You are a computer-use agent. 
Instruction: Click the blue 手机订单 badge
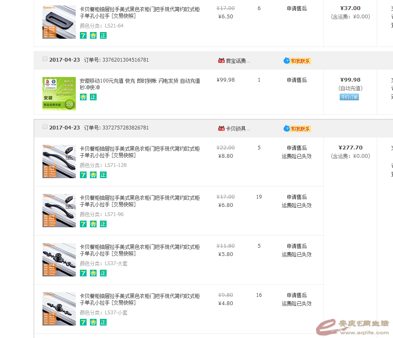click(x=349, y=97)
